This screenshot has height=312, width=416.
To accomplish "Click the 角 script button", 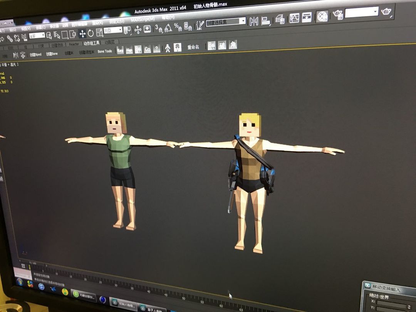I will click(x=233, y=45).
